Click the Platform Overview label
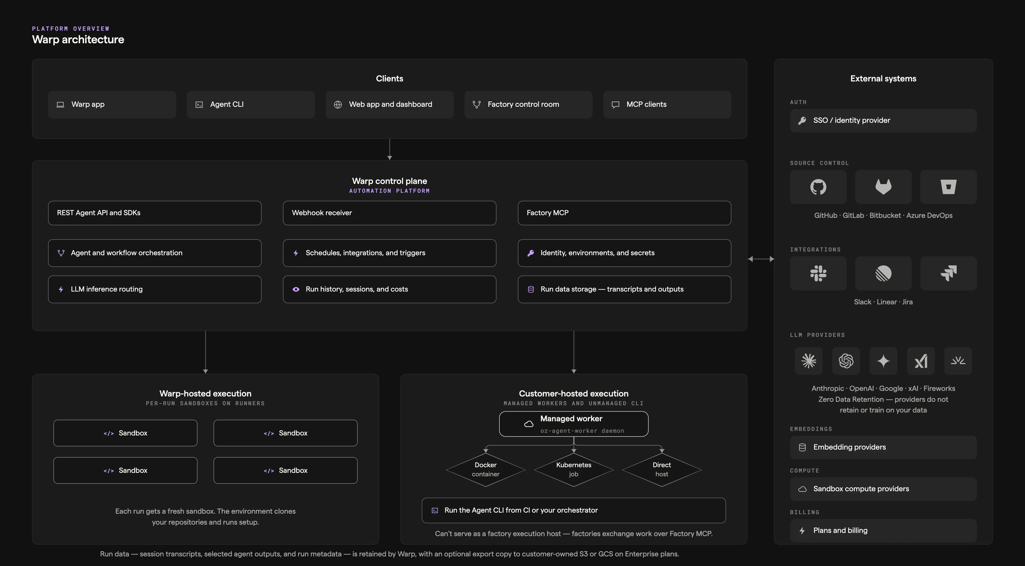 tap(70, 29)
